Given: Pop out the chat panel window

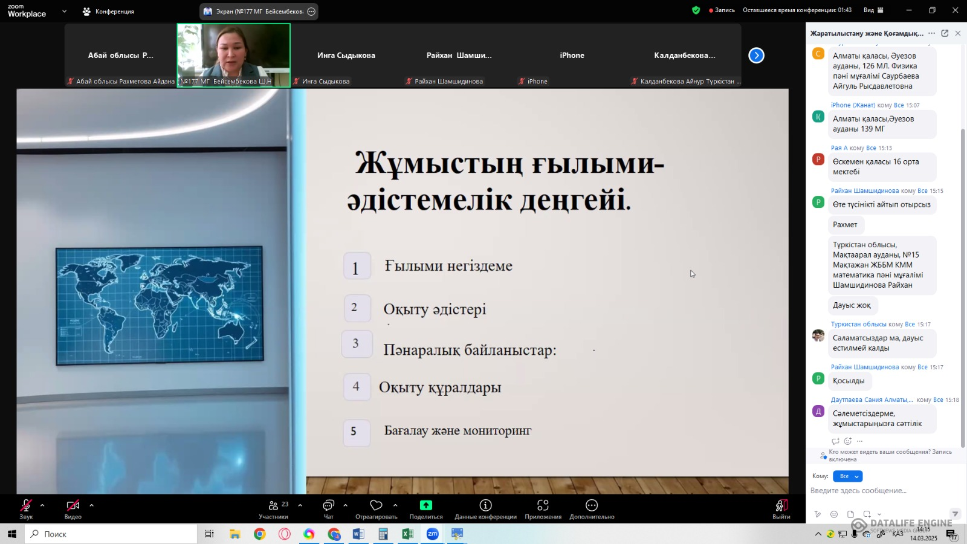Looking at the screenshot, I should pos(945,33).
